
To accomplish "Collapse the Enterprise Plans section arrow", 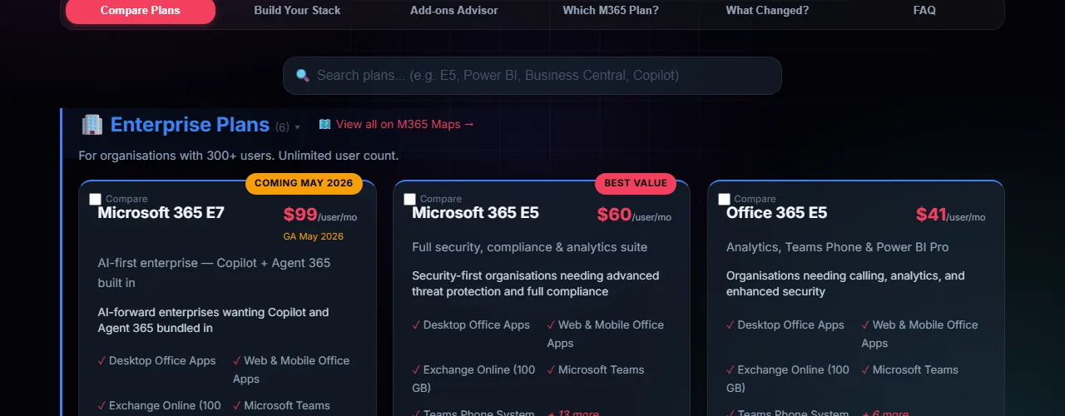I will (x=297, y=127).
